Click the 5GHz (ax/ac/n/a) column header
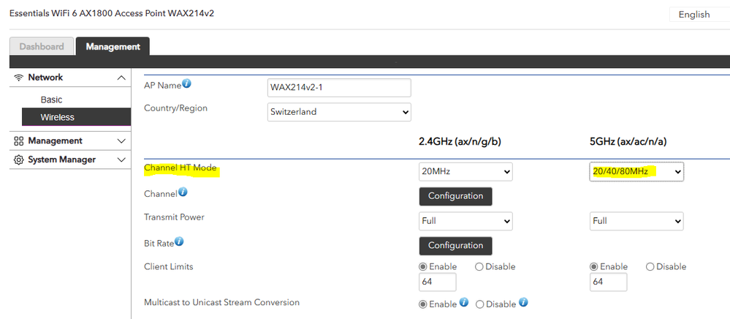 [x=628, y=142]
